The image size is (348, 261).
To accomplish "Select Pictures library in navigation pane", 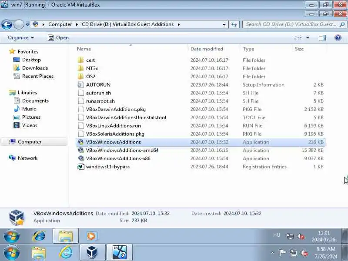I will coord(31,117).
